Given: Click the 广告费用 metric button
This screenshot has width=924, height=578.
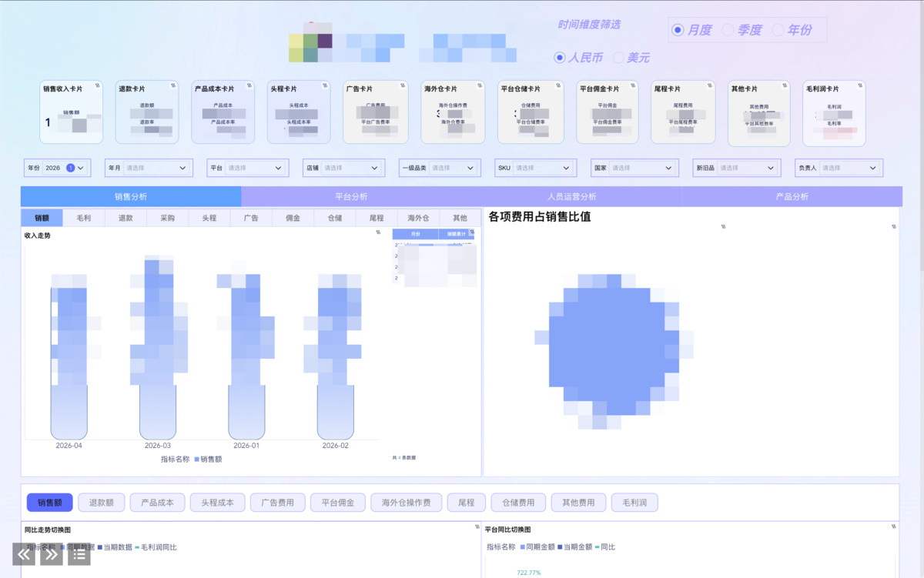Looking at the screenshot, I should coord(277,503).
